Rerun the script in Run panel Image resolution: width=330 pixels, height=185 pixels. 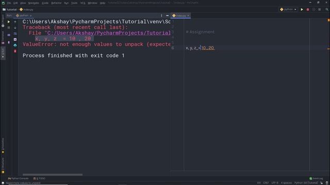tap(9, 22)
